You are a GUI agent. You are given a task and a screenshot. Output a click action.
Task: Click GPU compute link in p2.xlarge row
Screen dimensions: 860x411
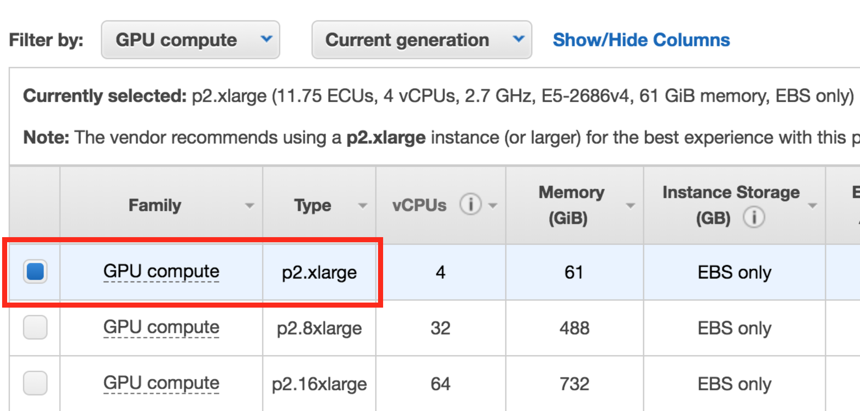pyautogui.click(x=161, y=271)
